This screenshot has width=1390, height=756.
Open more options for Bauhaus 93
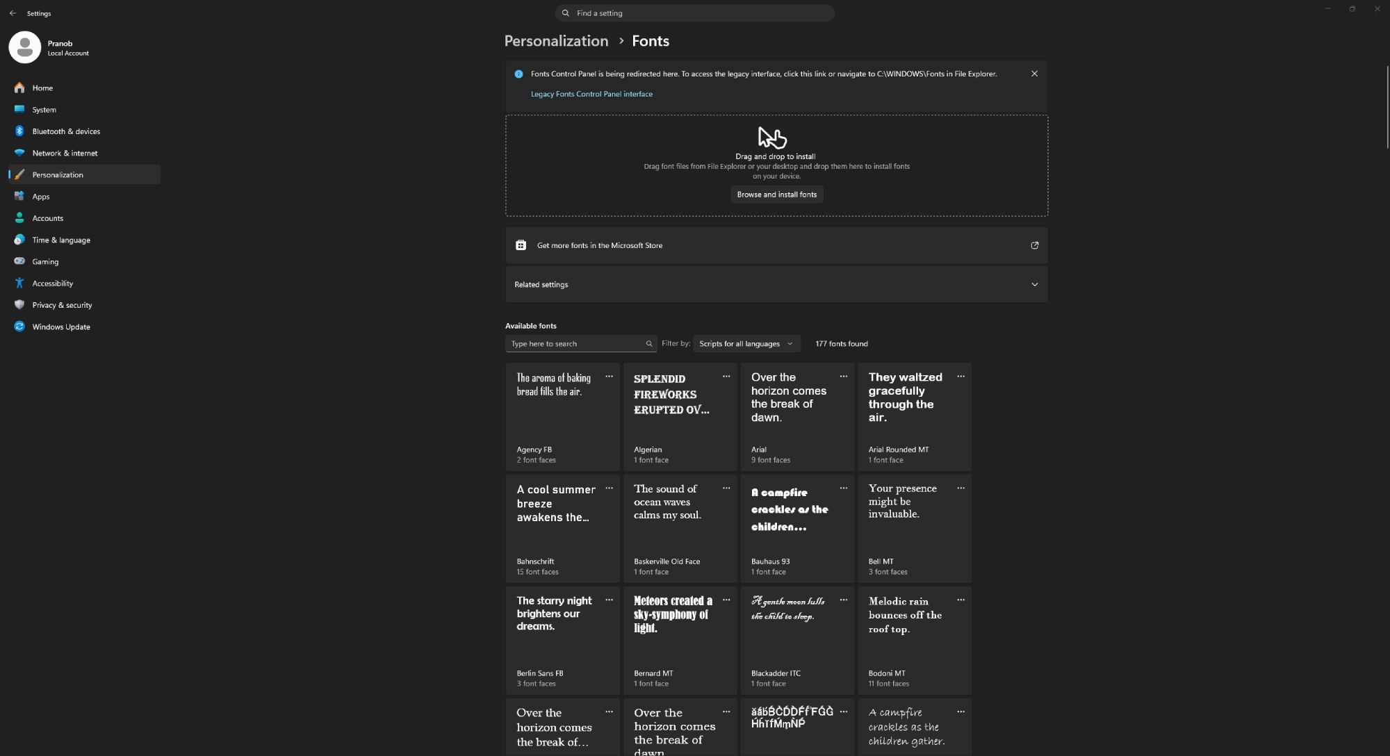point(844,488)
